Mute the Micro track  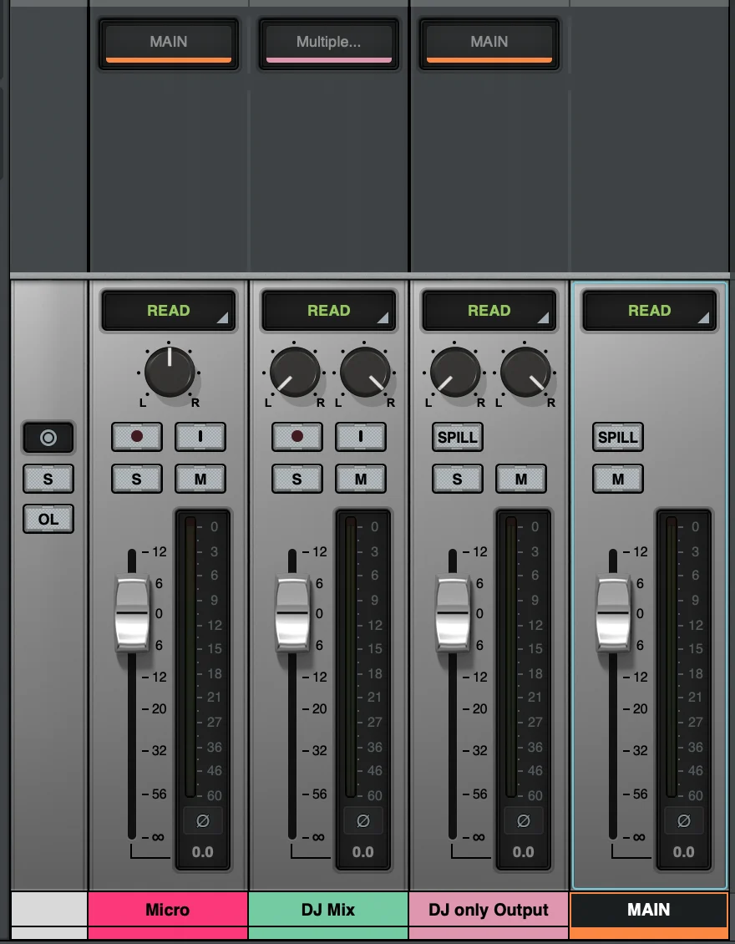200,479
